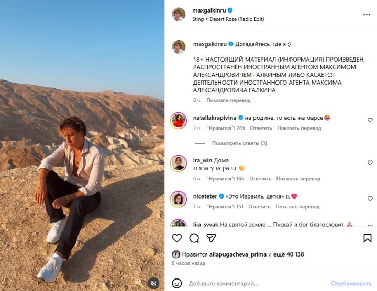Expand the view replies (3) link
The height and width of the screenshot is (291, 377).
click(239, 143)
